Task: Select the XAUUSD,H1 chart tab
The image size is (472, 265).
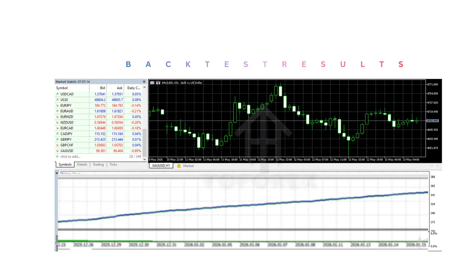Action: [x=161, y=166]
